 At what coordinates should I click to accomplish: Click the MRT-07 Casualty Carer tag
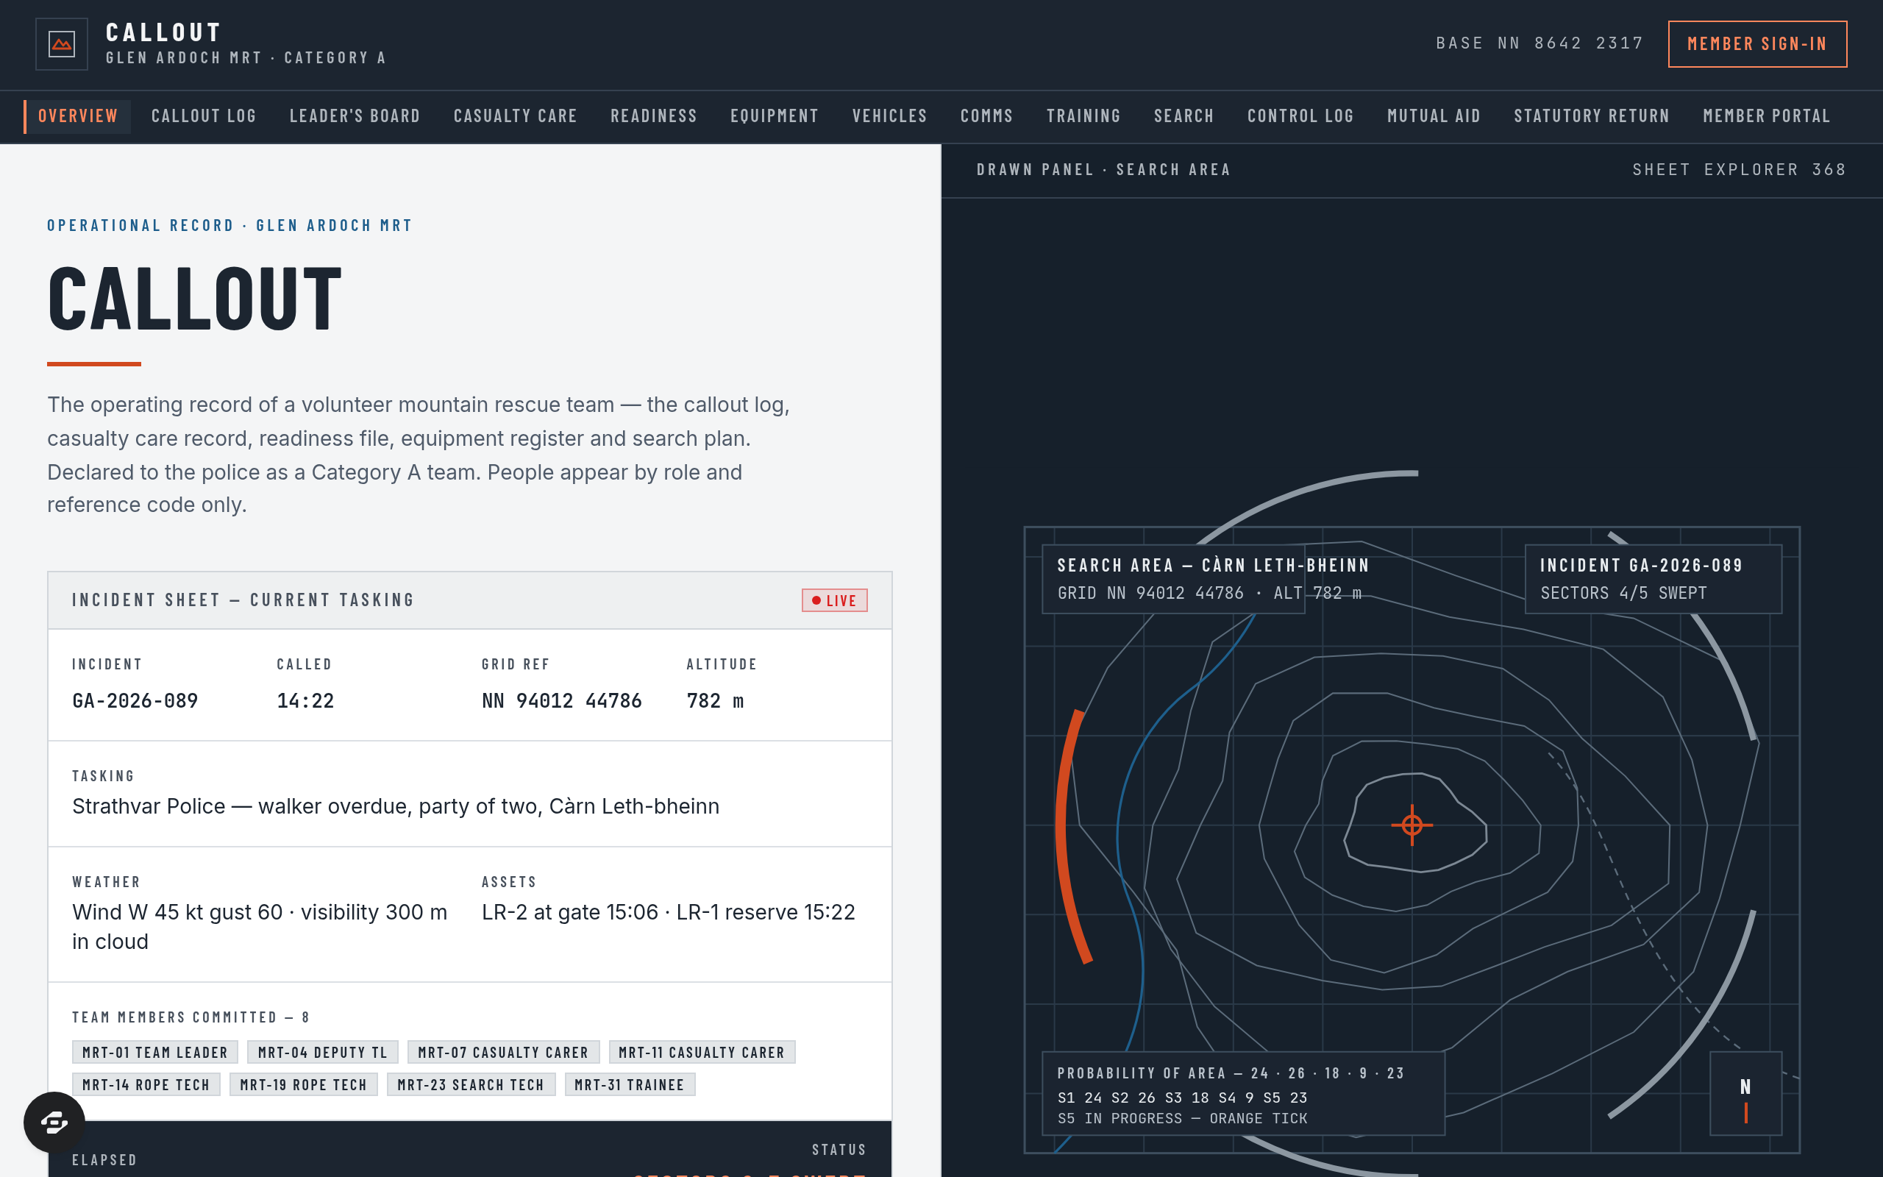click(x=502, y=1053)
